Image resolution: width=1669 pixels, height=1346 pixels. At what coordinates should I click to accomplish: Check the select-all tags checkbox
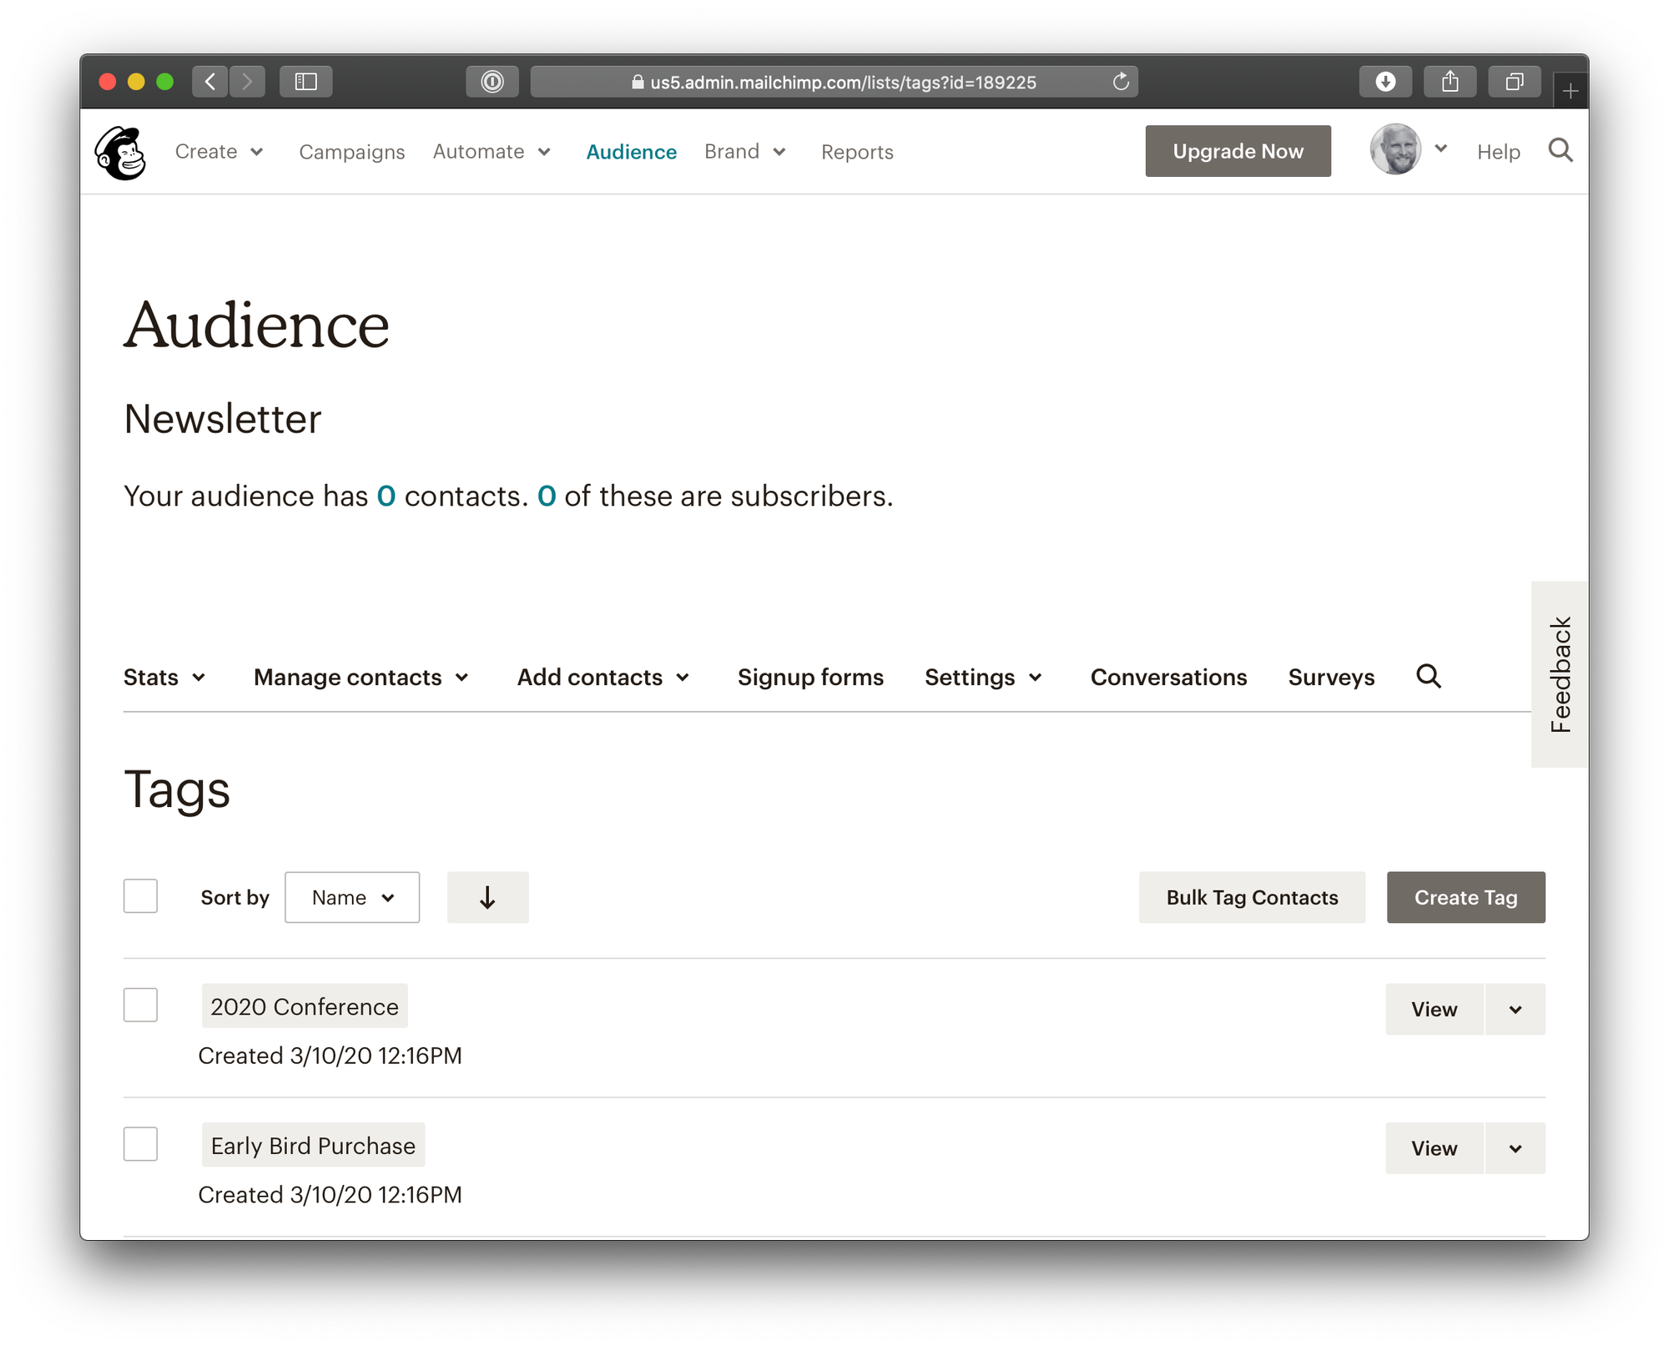[x=140, y=895]
